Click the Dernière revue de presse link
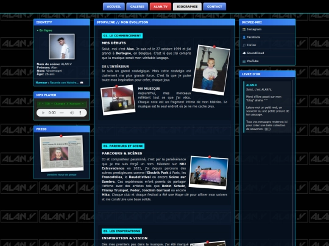 click(x=62, y=175)
